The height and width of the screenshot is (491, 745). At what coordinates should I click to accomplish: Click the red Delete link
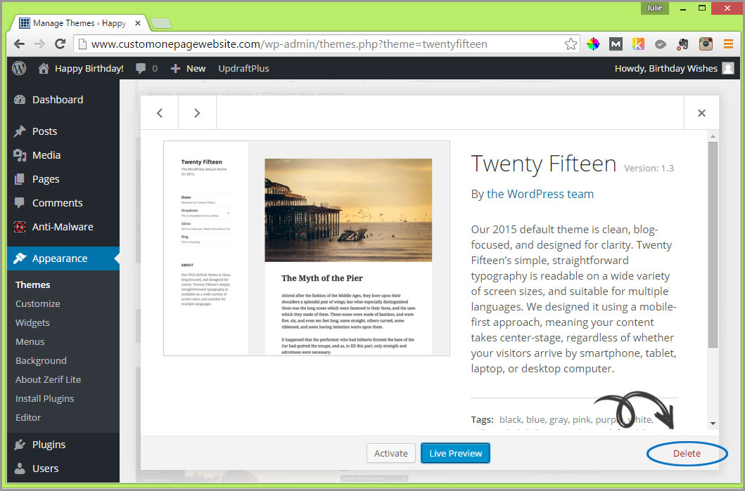687,453
